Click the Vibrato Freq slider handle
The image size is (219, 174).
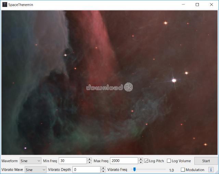pos(134,169)
